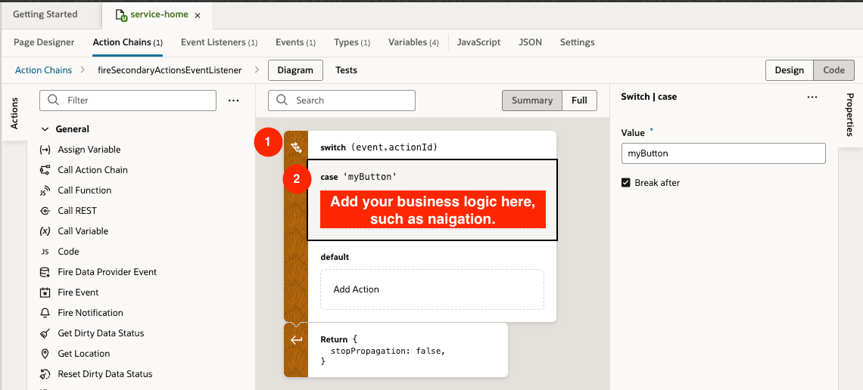Click the Assign Variable action icon
863x390 pixels.
pyautogui.click(x=45, y=150)
